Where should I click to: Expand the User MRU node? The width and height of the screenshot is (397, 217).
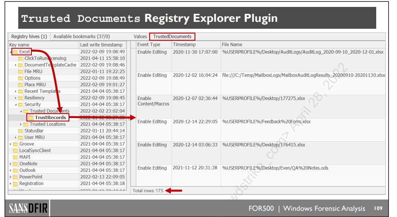tap(16, 138)
